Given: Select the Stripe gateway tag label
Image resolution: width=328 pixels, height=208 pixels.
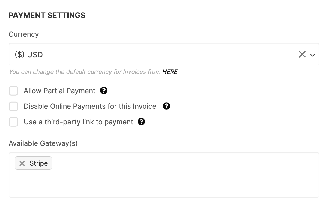Looking at the screenshot, I should point(39,163).
